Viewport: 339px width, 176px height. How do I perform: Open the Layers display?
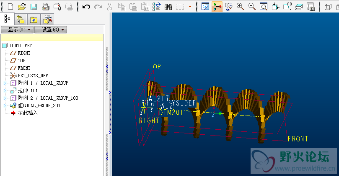click(x=299, y=7)
